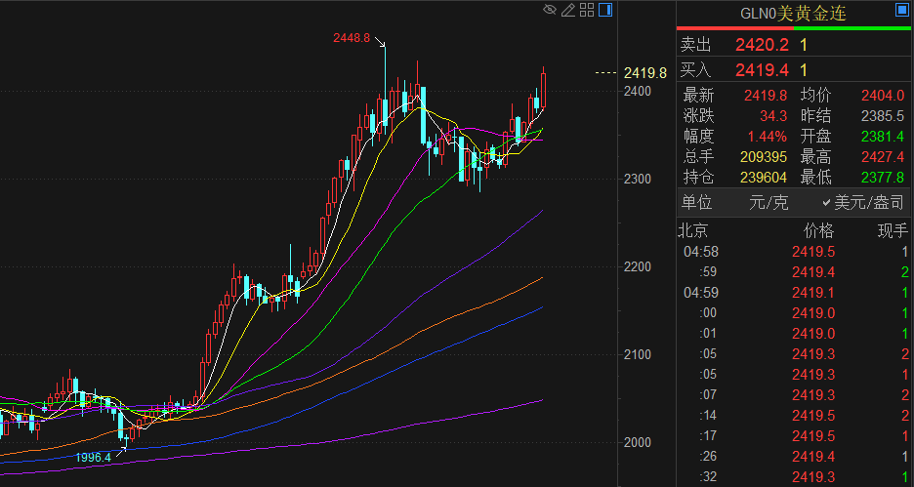The width and height of the screenshot is (914, 487).
Task: Toggle the eye icon to hide chart indicators
Action: tap(550, 11)
